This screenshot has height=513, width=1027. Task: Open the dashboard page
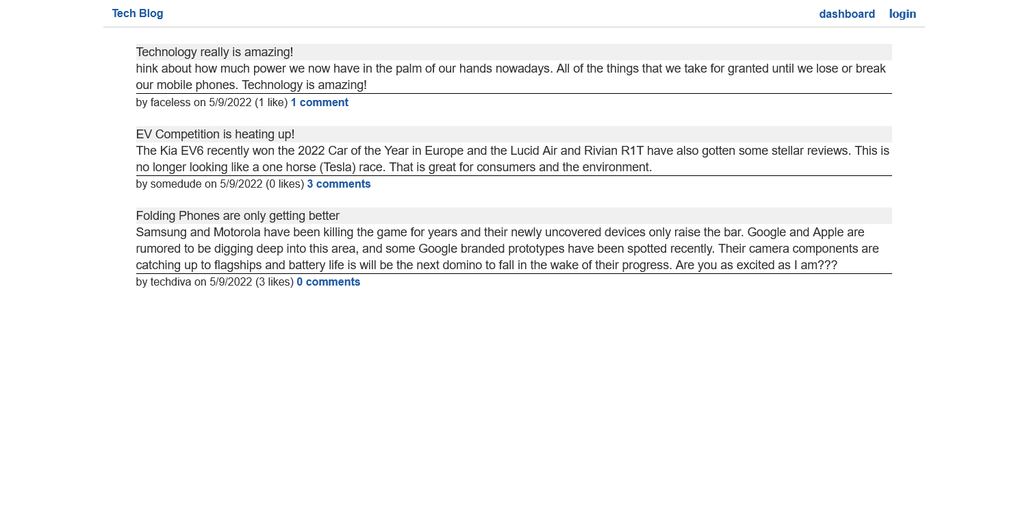pyautogui.click(x=847, y=14)
